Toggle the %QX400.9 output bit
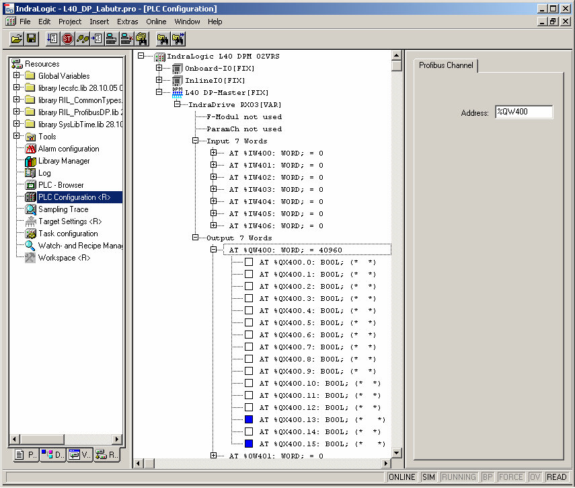 pos(249,371)
